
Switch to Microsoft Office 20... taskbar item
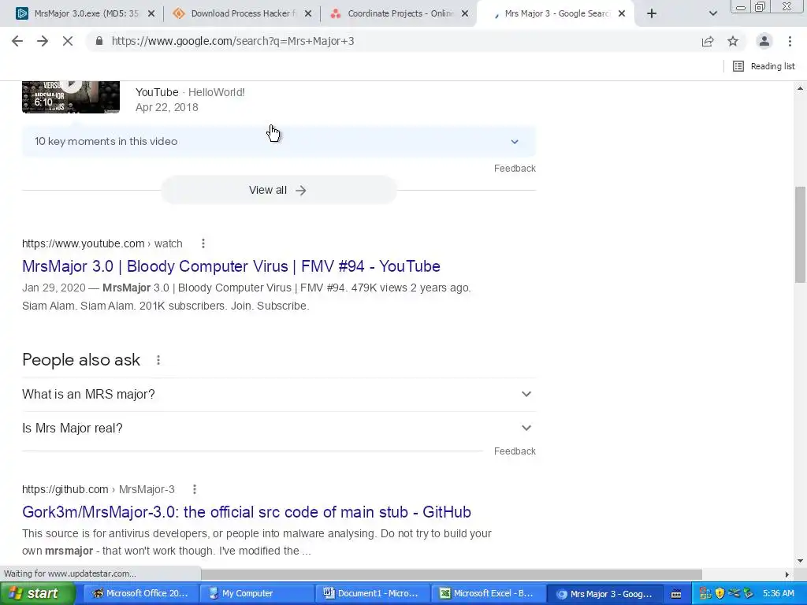click(140, 593)
